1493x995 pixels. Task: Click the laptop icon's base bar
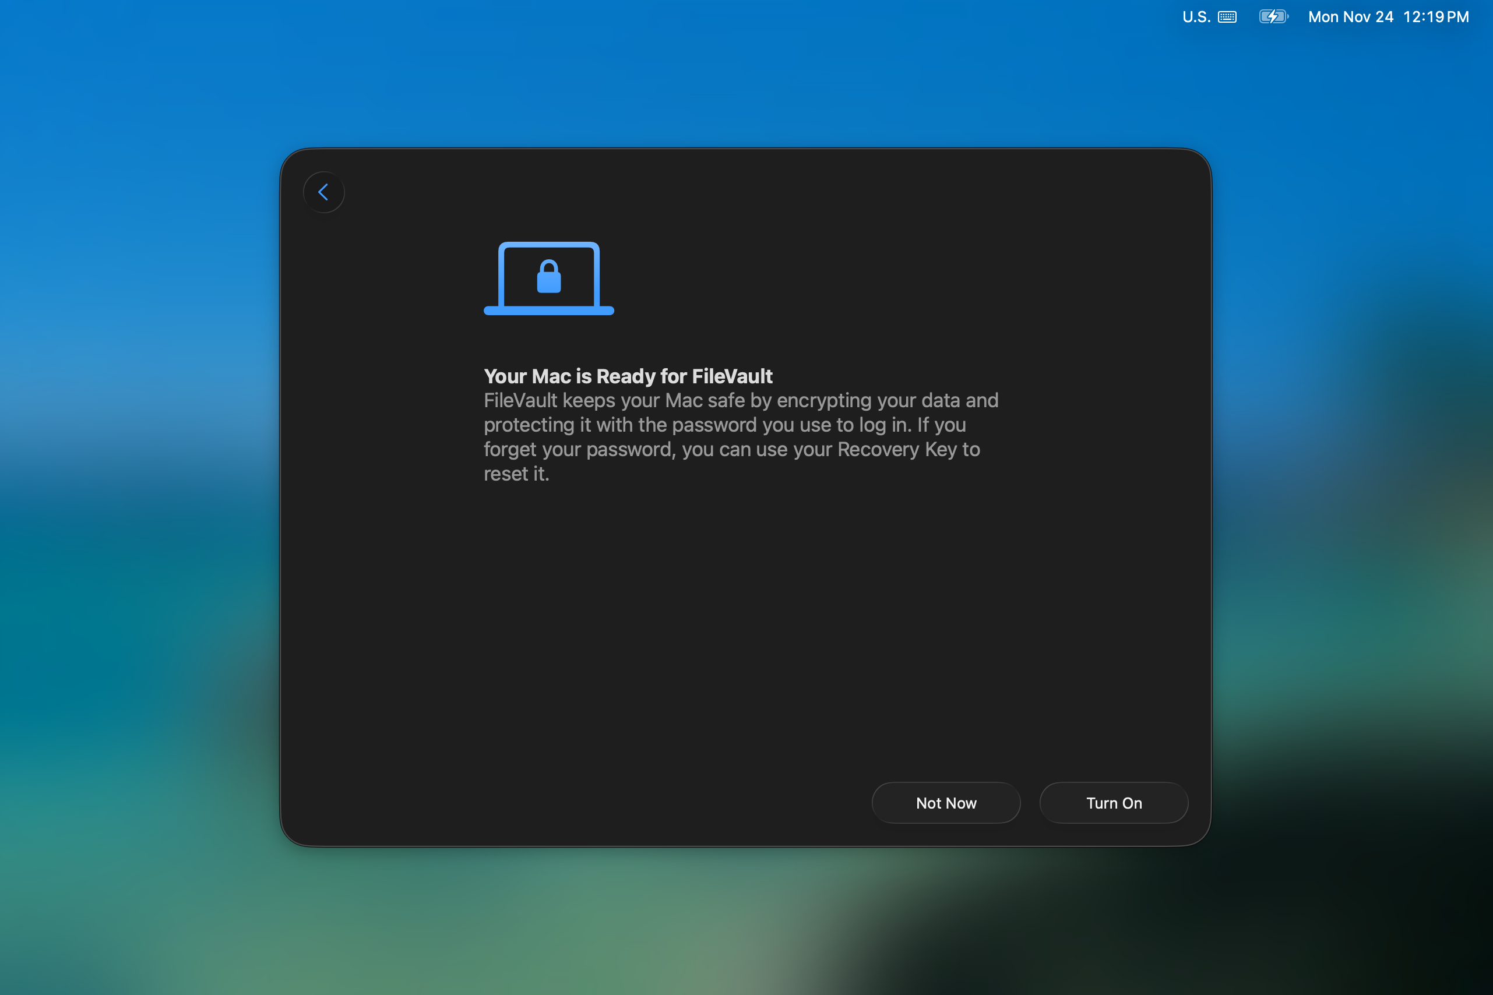point(548,311)
